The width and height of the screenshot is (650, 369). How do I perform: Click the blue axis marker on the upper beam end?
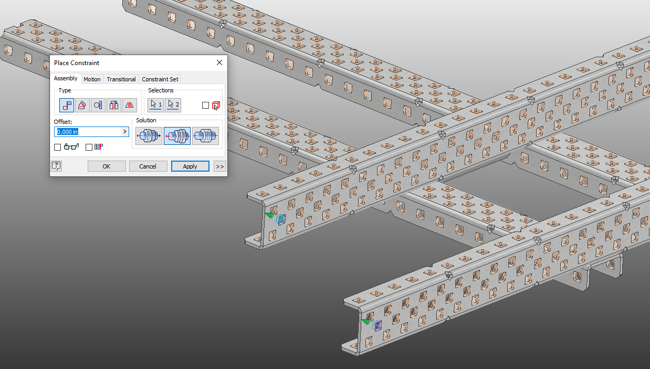[280, 219]
